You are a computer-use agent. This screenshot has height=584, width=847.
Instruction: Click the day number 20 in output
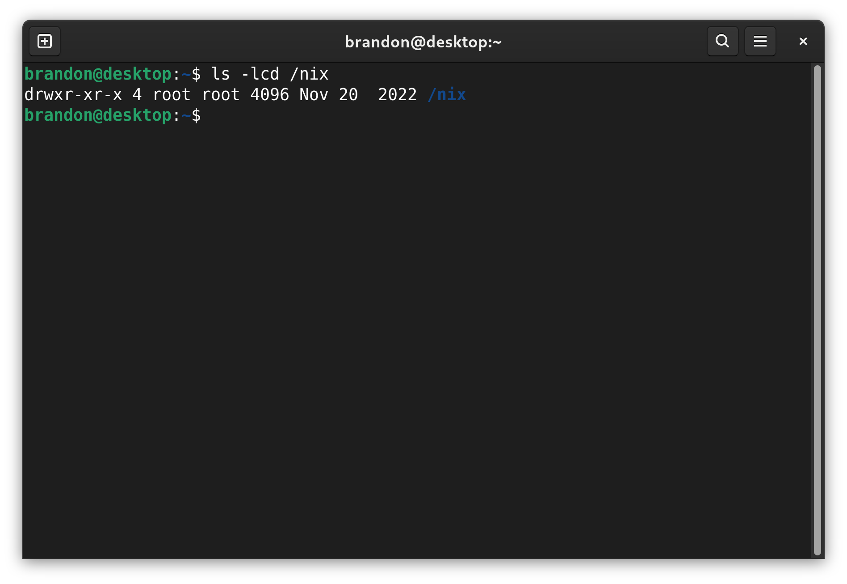tap(348, 94)
